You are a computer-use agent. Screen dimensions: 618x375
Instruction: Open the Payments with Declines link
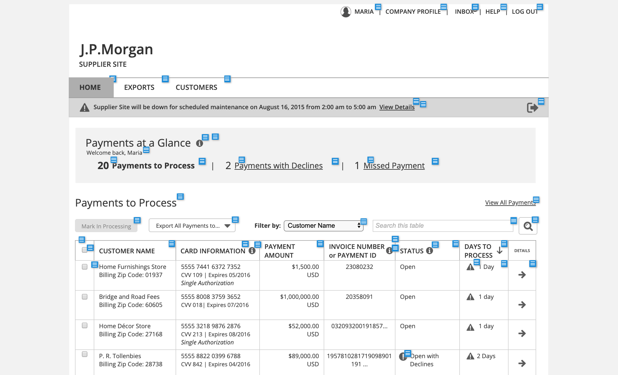pyautogui.click(x=278, y=166)
